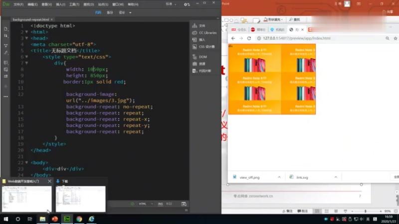Open view_off.png download options chevron

[279, 177]
